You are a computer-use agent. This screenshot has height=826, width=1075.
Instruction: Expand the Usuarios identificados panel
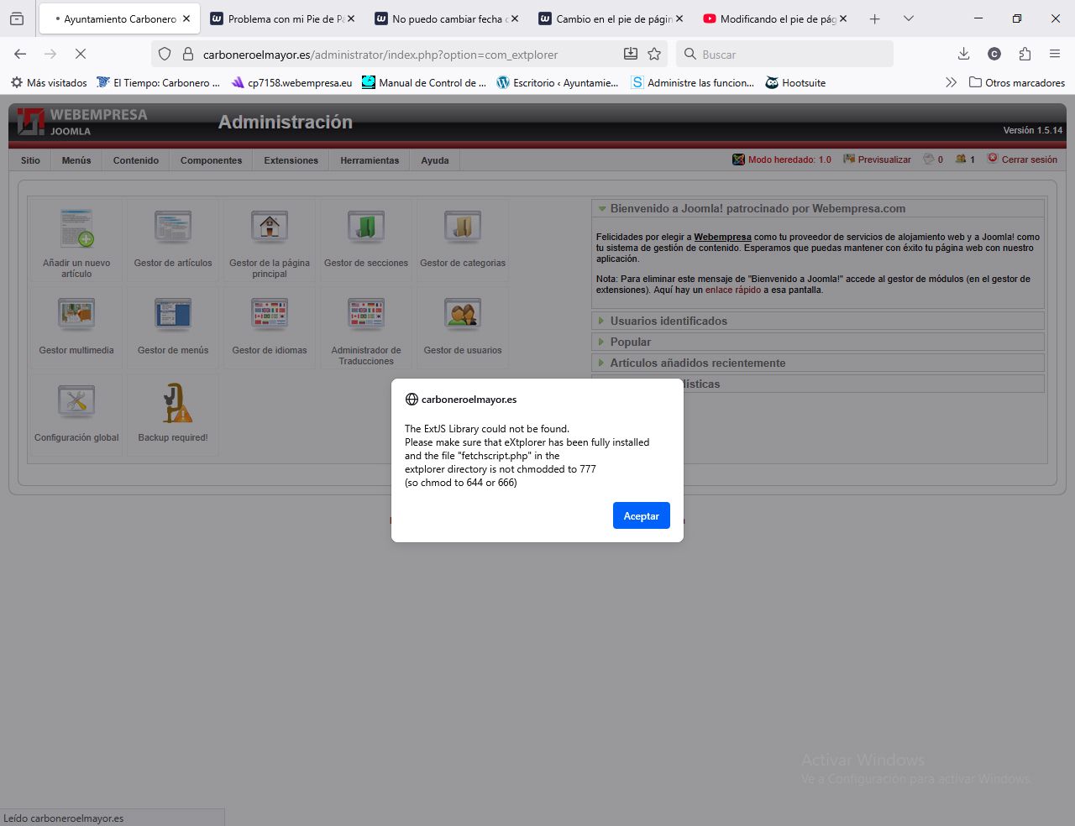coord(669,321)
